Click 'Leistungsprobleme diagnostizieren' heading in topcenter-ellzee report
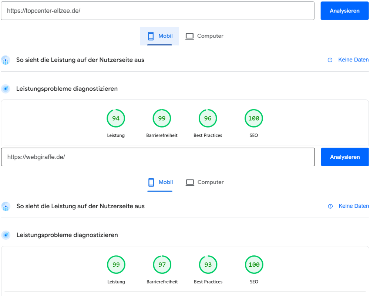The height and width of the screenshot is (296, 370). 67,89
